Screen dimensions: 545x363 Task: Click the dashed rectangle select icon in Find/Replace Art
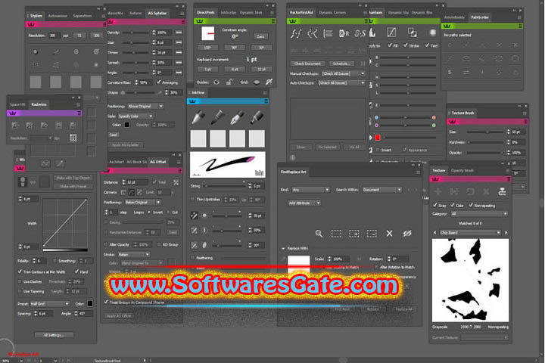[x=336, y=234]
